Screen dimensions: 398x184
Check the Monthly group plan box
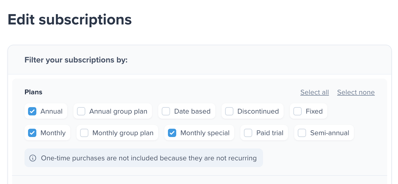(x=84, y=133)
